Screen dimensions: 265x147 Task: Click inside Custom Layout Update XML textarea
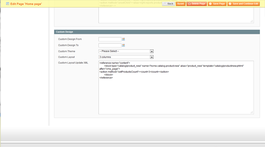click(176, 88)
